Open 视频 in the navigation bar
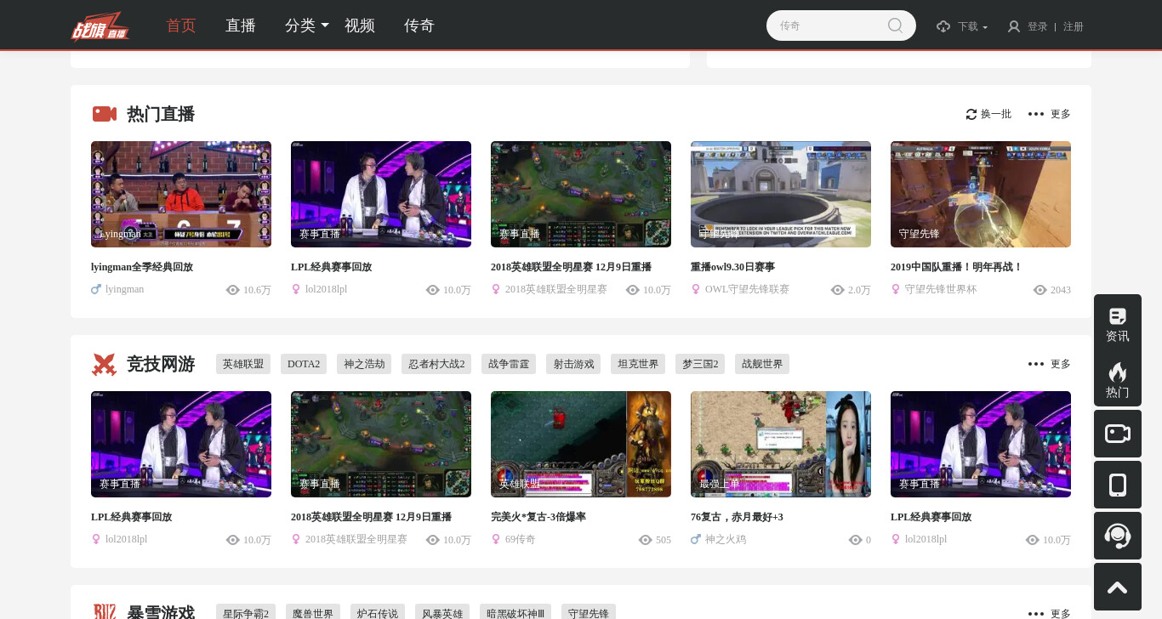Viewport: 1162px width, 619px height. pos(360,26)
